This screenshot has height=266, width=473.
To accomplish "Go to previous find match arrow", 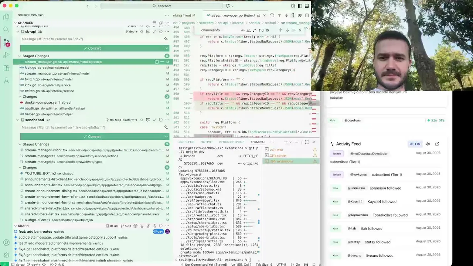I will click(x=281, y=30).
